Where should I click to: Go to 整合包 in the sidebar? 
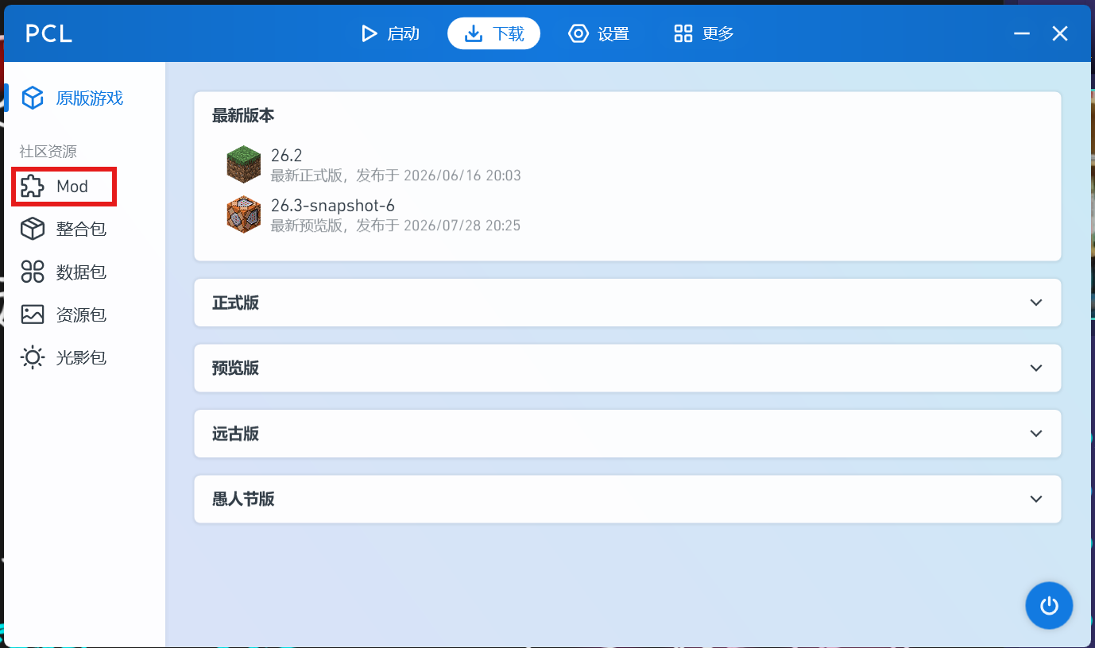(x=81, y=229)
